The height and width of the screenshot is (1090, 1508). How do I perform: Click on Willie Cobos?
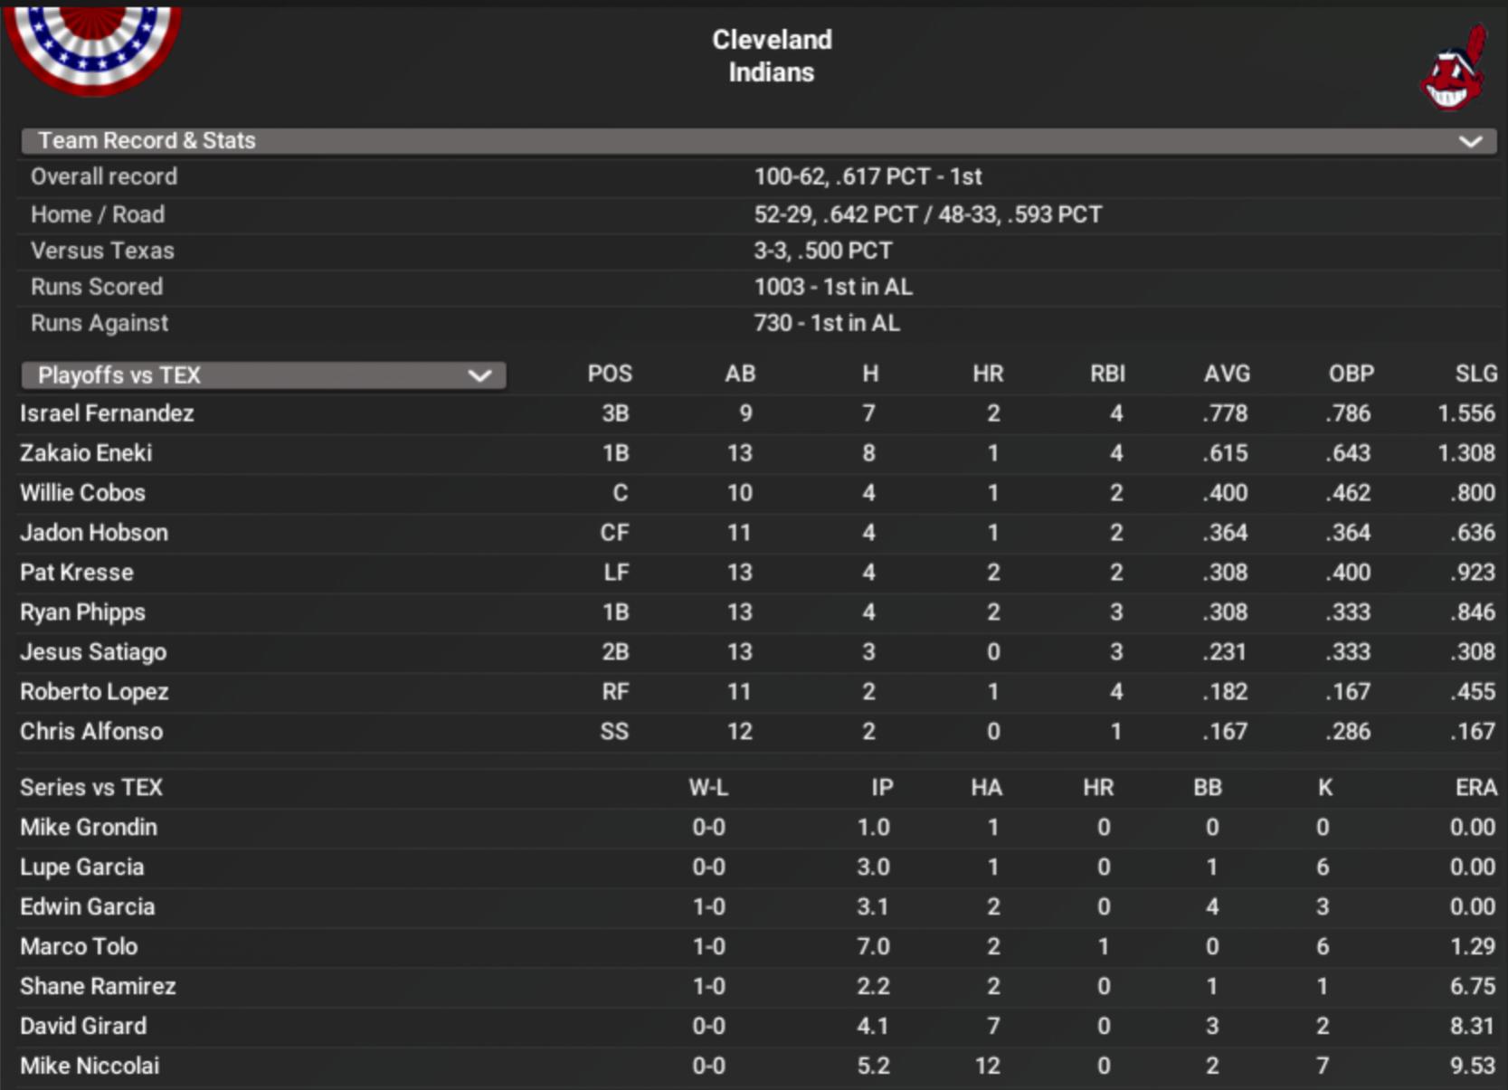82,493
